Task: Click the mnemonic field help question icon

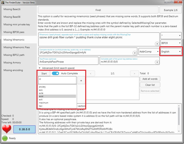Action: tap(157, 44)
